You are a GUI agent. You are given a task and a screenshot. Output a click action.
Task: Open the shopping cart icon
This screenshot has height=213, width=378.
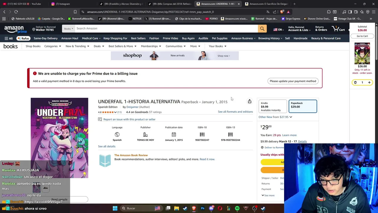point(338,28)
